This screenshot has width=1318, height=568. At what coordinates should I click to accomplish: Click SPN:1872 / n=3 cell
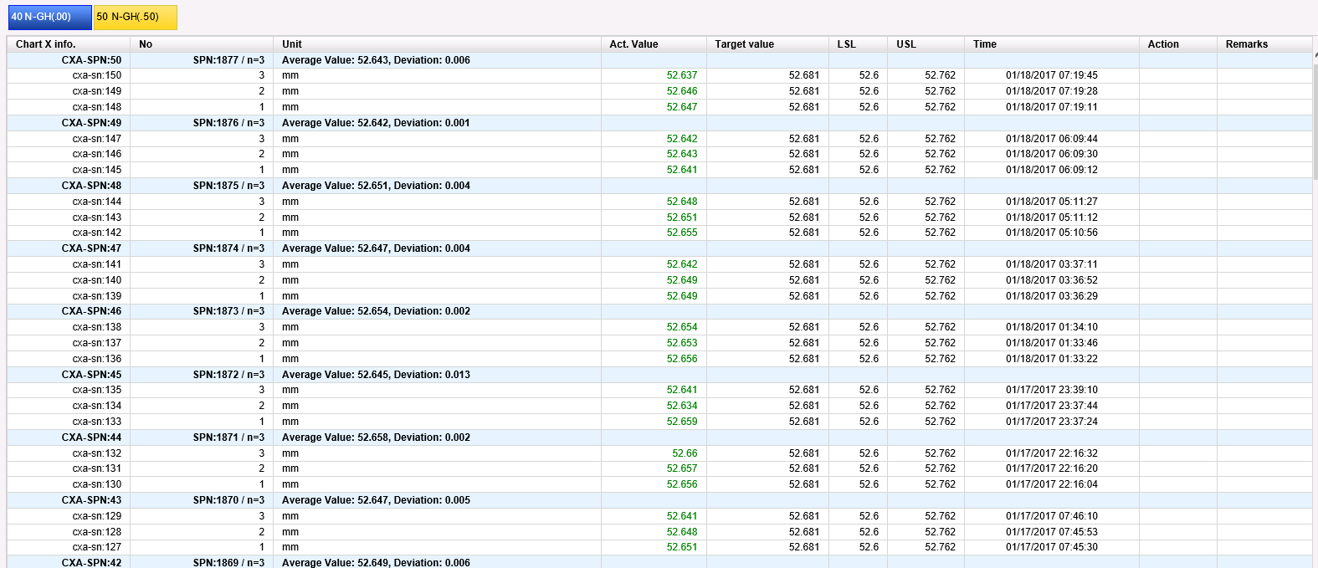click(202, 375)
